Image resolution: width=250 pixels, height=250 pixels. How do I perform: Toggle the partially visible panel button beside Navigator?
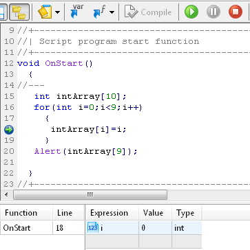point(3,12)
